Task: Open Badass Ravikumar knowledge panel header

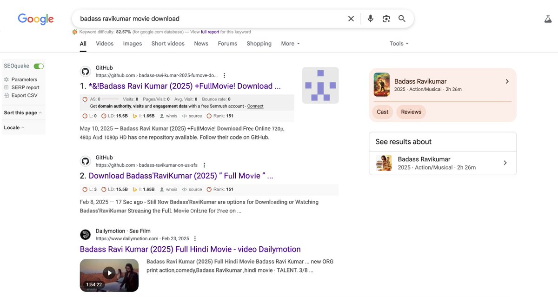Action: point(442,85)
